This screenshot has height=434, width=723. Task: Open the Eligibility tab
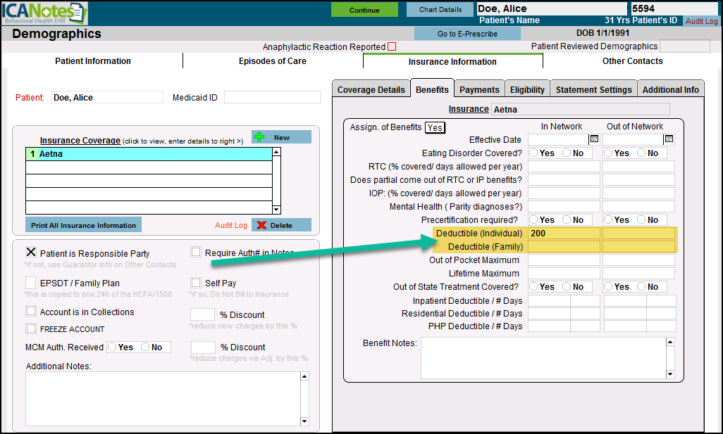coord(527,89)
